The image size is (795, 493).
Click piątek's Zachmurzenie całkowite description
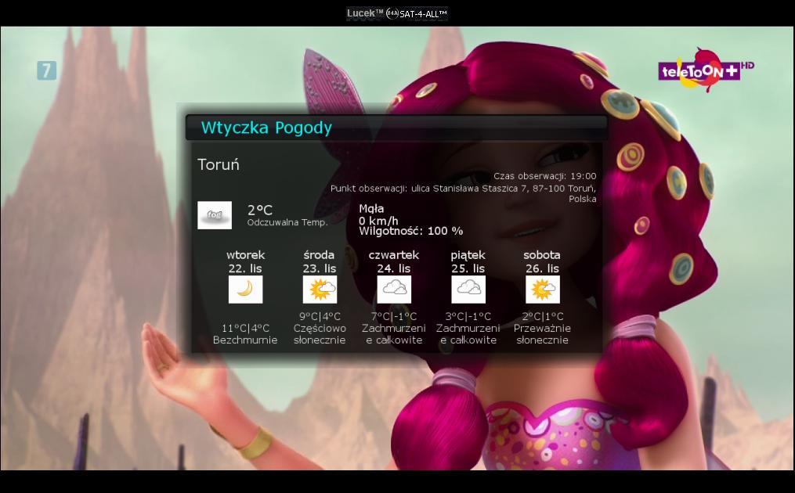tap(468, 334)
